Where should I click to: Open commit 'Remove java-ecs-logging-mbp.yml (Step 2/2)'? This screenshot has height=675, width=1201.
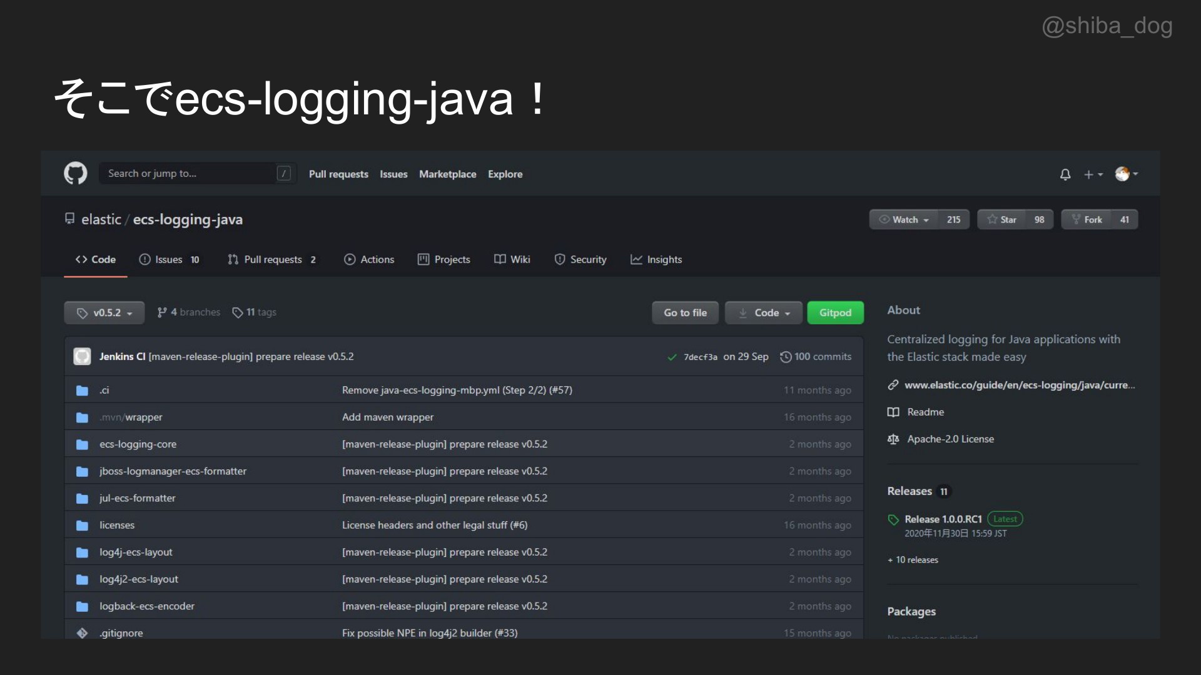457,390
